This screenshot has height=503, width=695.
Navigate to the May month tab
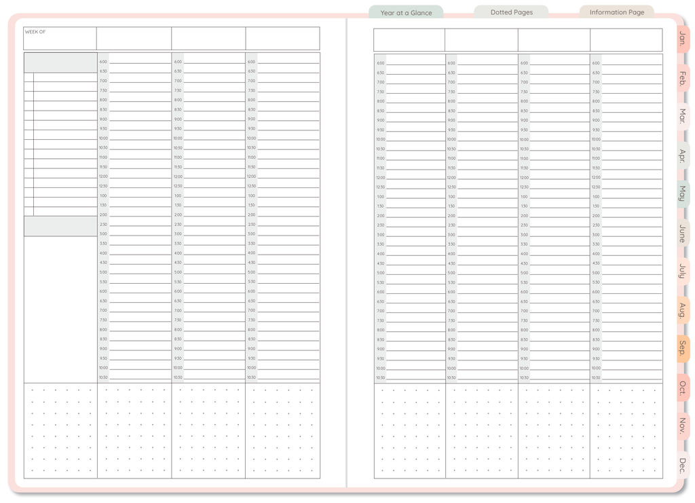(682, 193)
